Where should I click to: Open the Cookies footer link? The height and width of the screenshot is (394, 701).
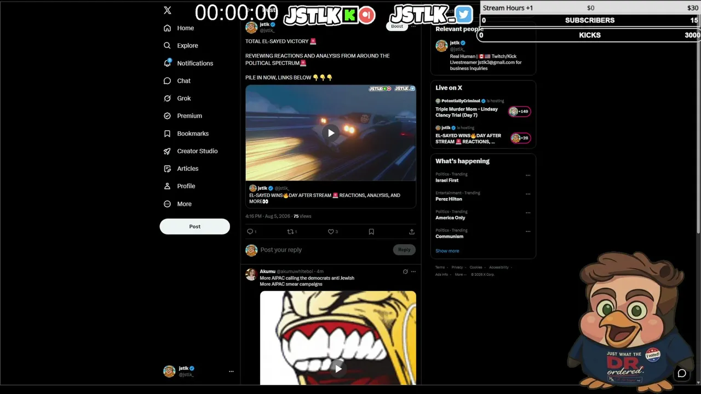pyautogui.click(x=475, y=268)
